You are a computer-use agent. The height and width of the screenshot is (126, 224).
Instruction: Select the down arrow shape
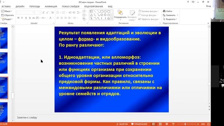point(105,15)
